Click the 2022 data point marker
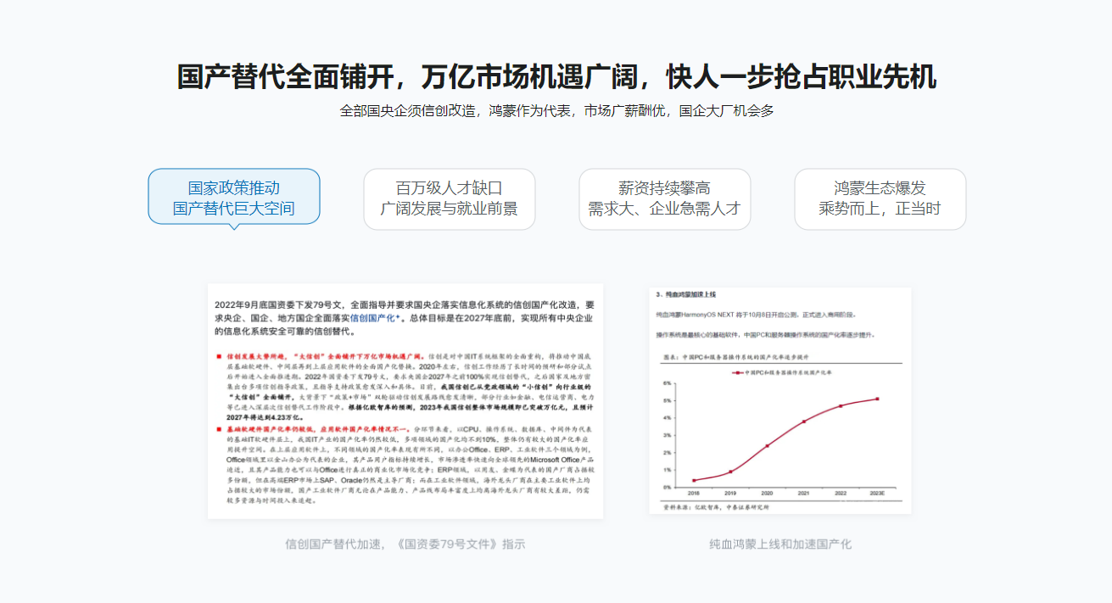Screen dimensions: 1112x603 pyautogui.click(x=841, y=406)
